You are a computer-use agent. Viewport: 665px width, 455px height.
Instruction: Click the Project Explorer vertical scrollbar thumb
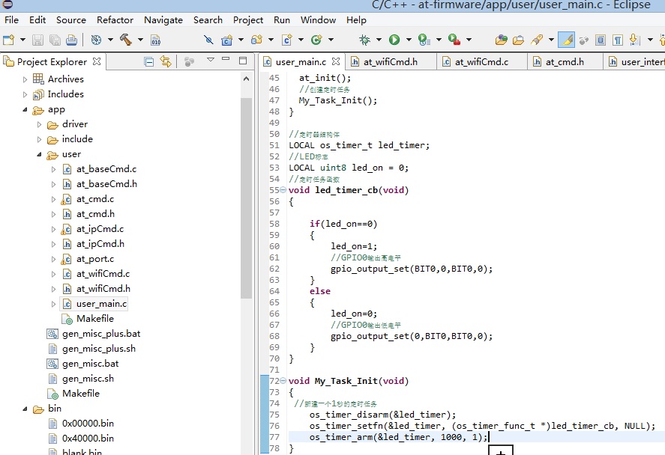pyautogui.click(x=246, y=198)
